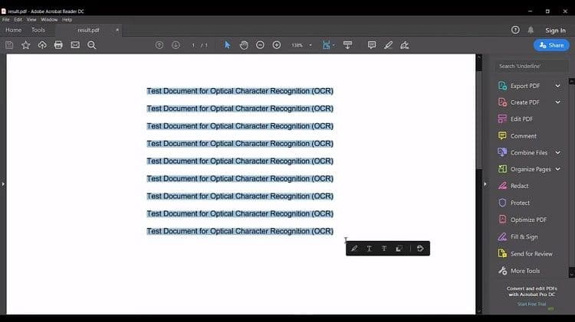Expand the Organize Pages chevron
Viewport: 575px width, 322px height.
(x=557, y=169)
